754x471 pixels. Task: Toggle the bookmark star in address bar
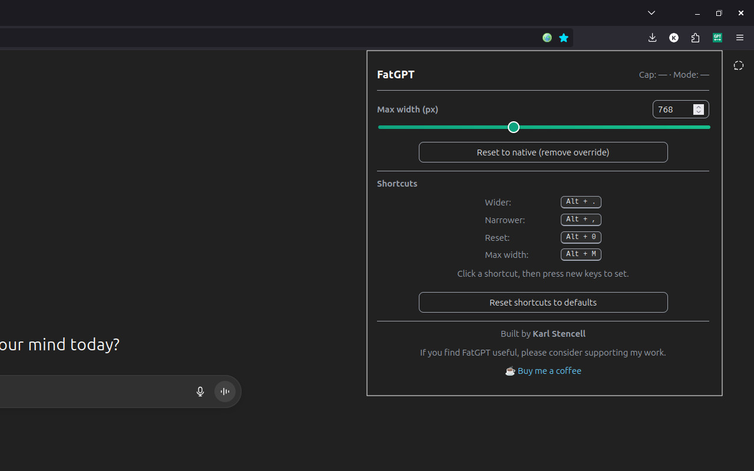coord(564,38)
